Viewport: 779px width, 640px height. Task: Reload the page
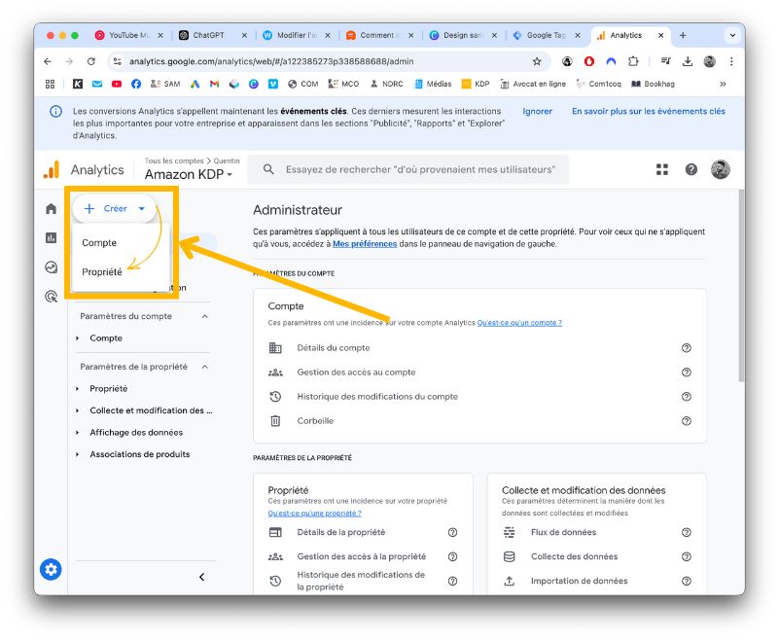90,61
